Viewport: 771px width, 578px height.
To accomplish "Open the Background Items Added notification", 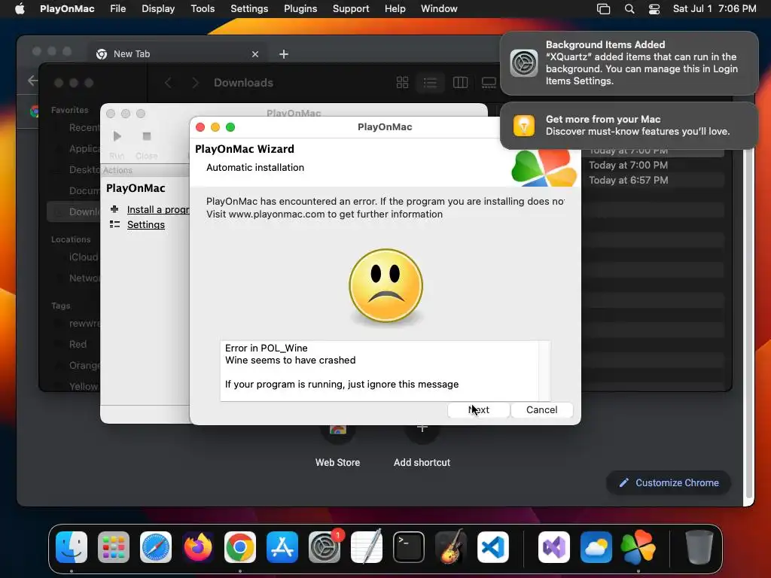I will tap(629, 63).
